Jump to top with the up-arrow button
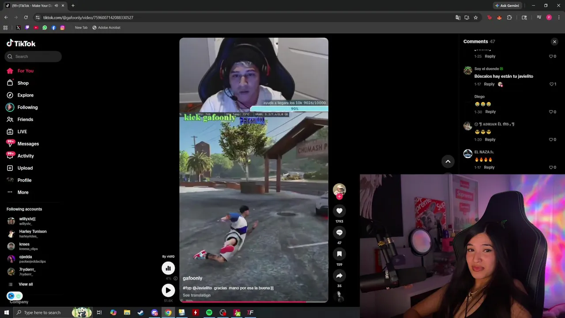The image size is (565, 318). 448,161
